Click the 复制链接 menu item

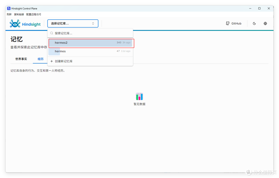click(x=19, y=14)
